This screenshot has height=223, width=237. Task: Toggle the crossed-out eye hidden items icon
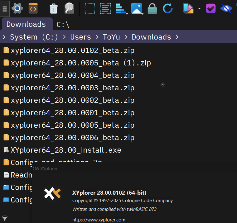coord(226,8)
